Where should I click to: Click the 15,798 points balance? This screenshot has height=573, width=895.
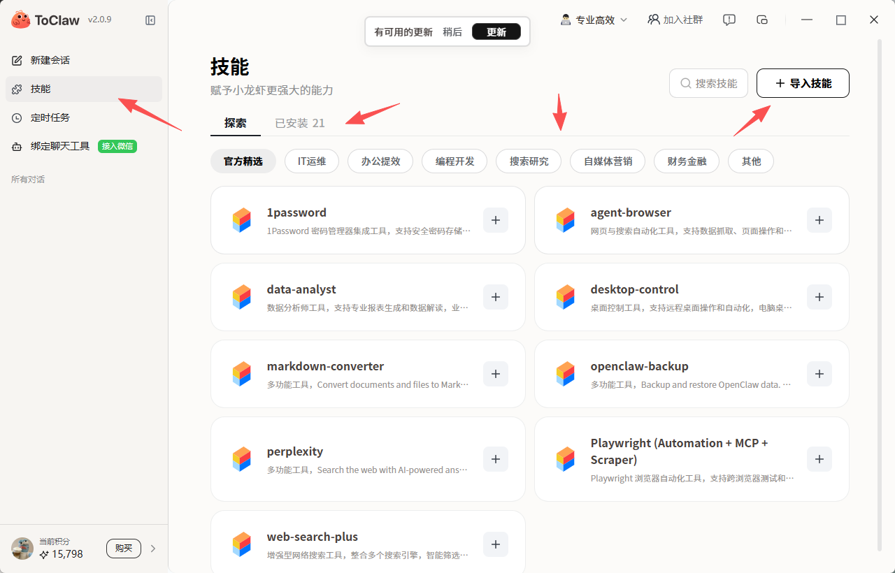(x=61, y=554)
